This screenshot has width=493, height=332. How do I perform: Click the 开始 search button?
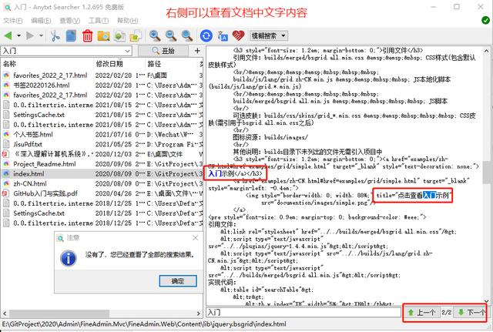(x=163, y=51)
